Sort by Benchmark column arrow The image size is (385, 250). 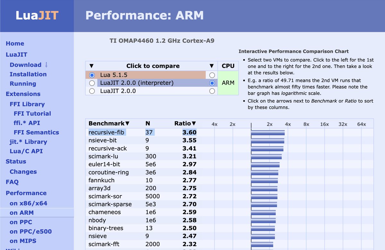click(127, 123)
